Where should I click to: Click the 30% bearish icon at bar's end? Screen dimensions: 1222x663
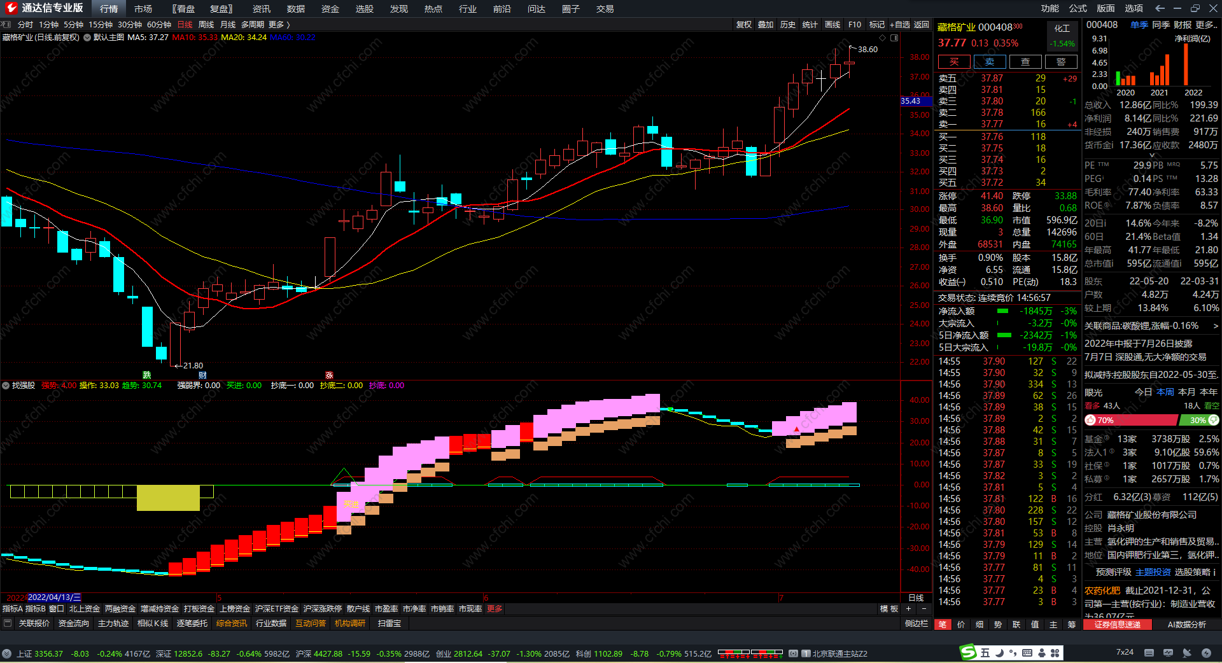pyautogui.click(x=1213, y=420)
